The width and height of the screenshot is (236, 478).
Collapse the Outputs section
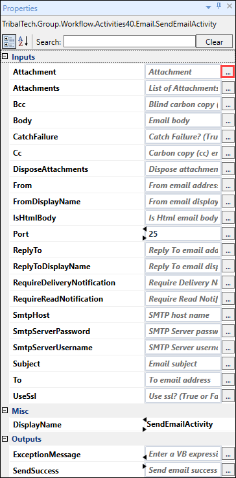tap(5, 438)
